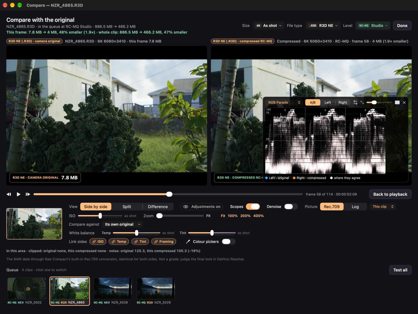This screenshot has width=418, height=314.
Task: Step back one frame
Action: tap(9, 194)
